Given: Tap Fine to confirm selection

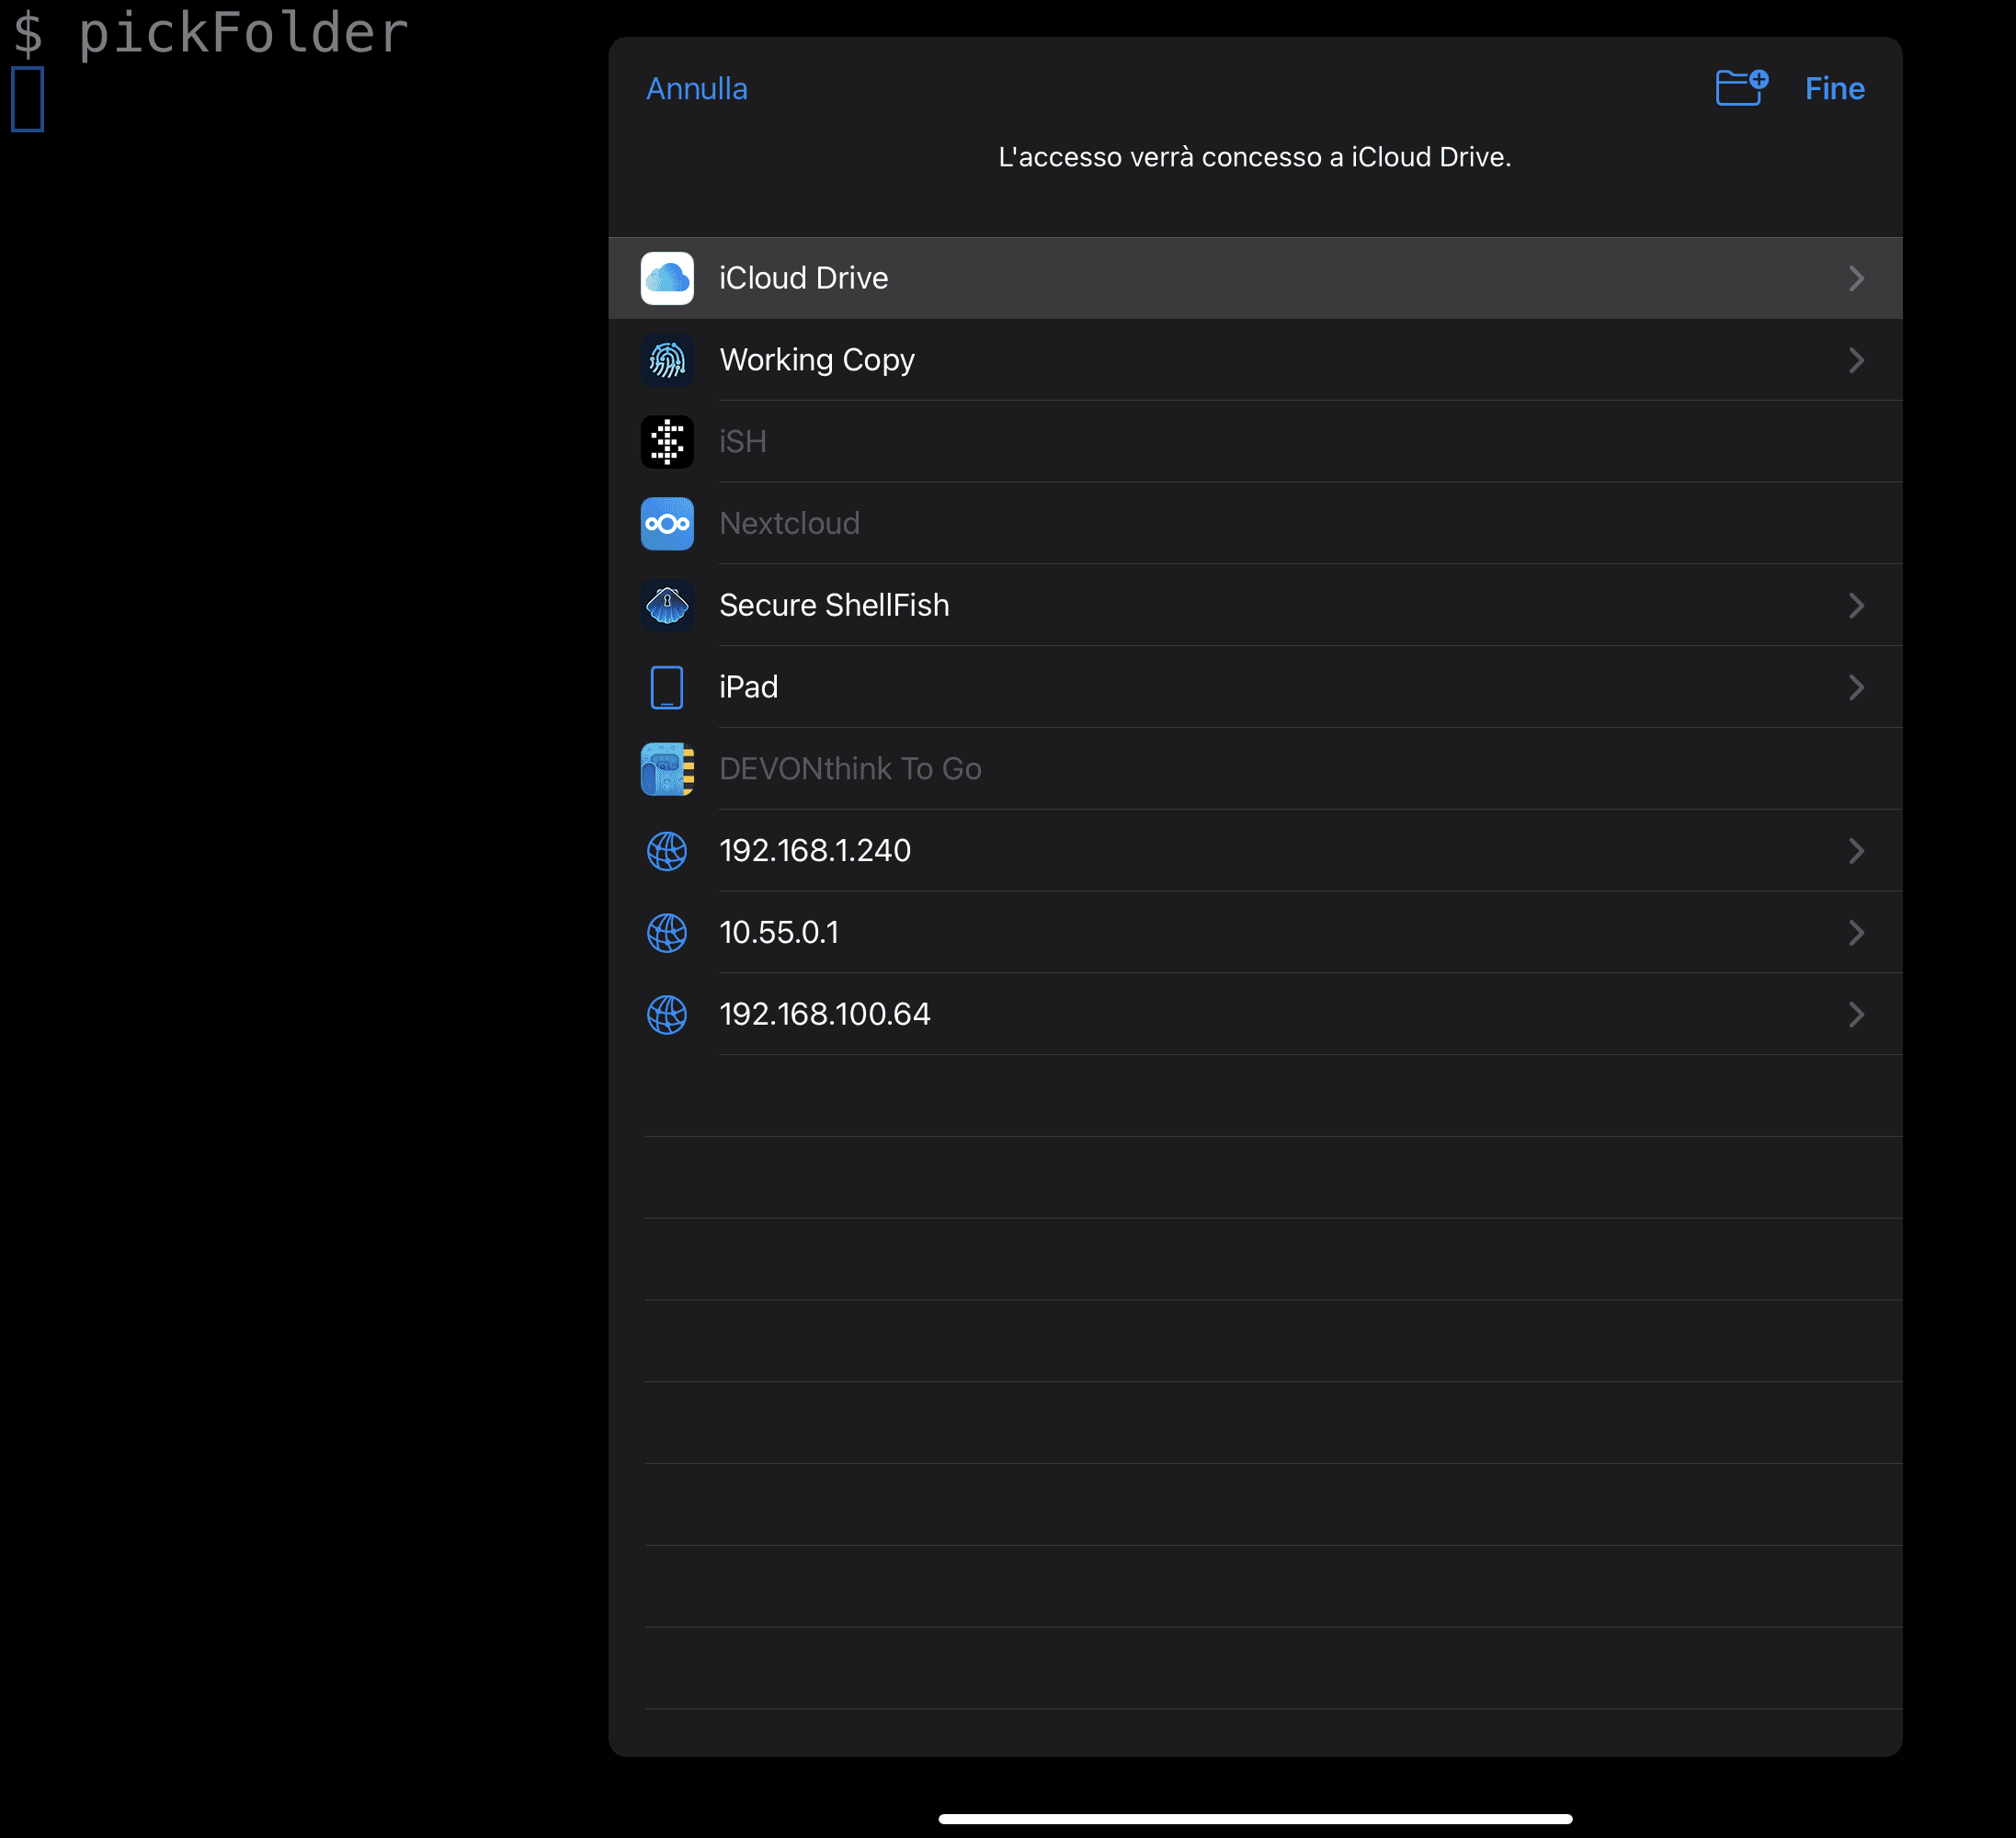Looking at the screenshot, I should [1834, 89].
